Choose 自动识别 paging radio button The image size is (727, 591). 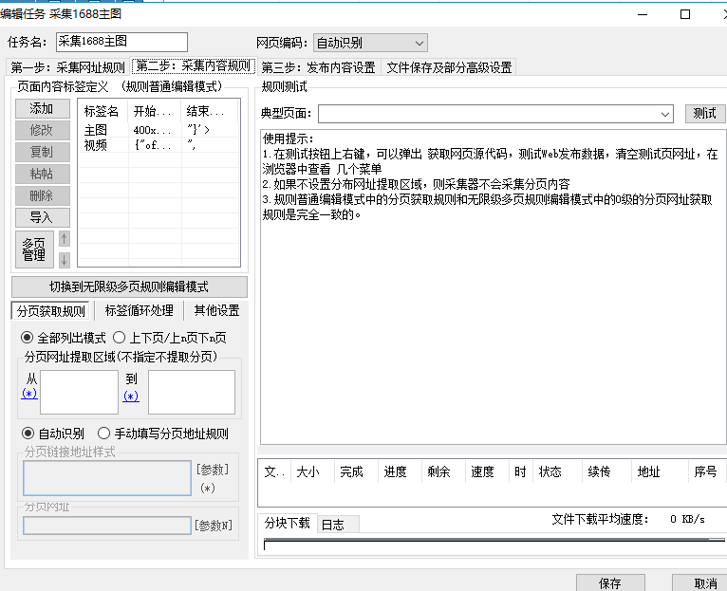(53, 434)
